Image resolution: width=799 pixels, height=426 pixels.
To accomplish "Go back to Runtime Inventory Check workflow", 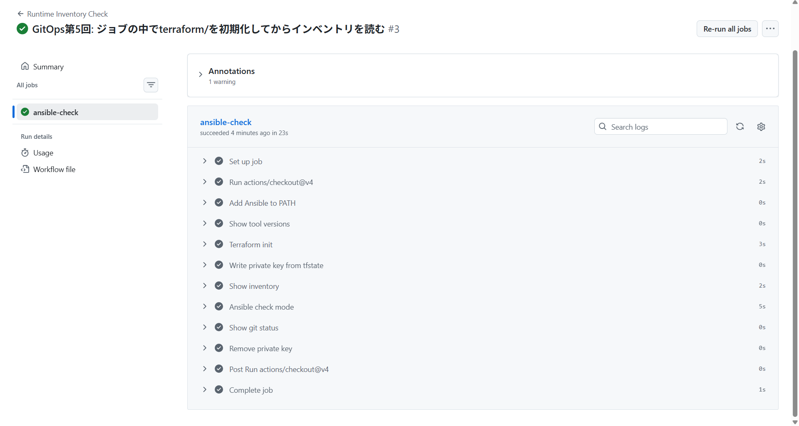I will (67, 14).
